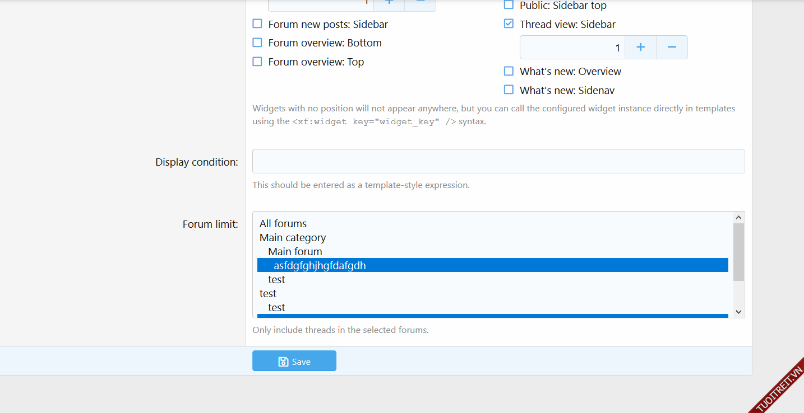Viewport: 804px width, 413px height.
Task: Click the Thread view display order number field
Action: [572, 48]
